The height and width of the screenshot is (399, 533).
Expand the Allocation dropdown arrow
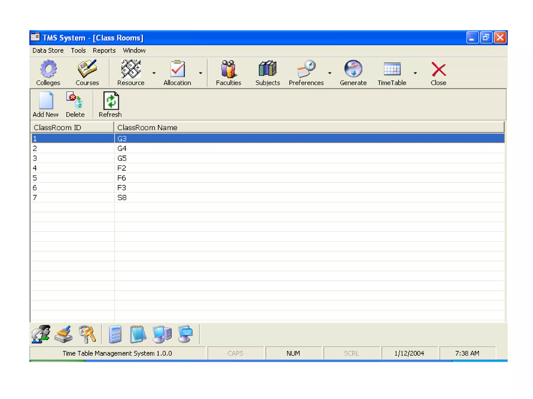[201, 73]
